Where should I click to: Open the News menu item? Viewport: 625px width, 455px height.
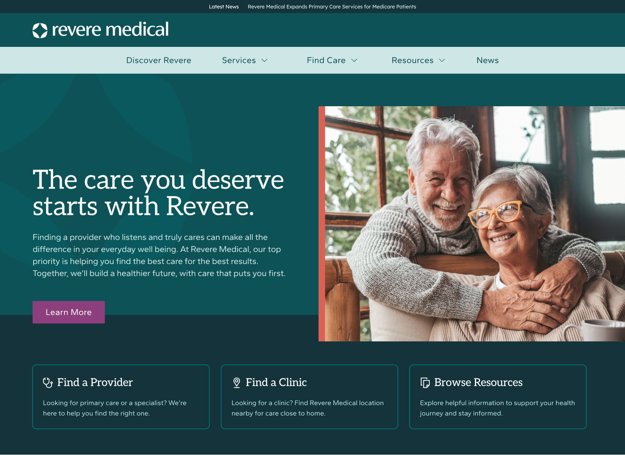point(487,61)
